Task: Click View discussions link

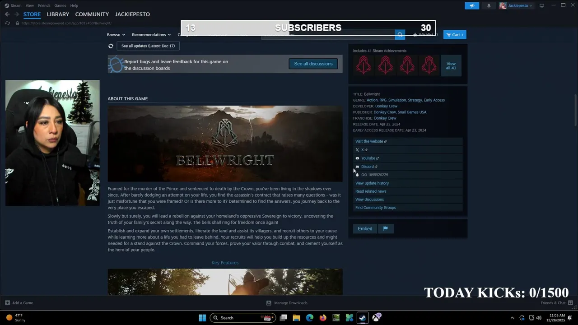Action: pyautogui.click(x=408, y=200)
